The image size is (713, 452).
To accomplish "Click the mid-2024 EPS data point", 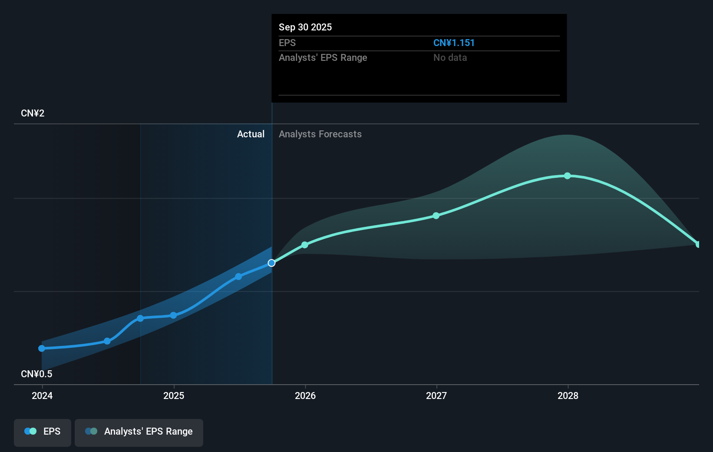I will point(107,341).
